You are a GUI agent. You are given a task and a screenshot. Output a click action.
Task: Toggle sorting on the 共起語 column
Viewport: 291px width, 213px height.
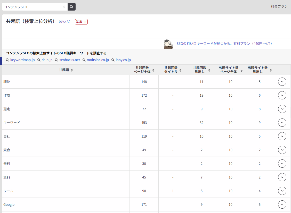[72, 70]
